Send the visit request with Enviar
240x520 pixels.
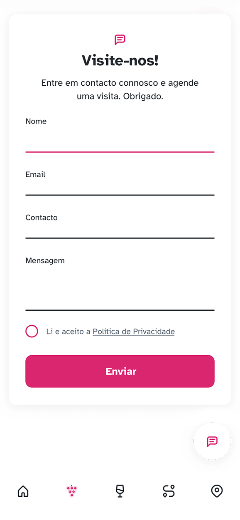(120, 371)
